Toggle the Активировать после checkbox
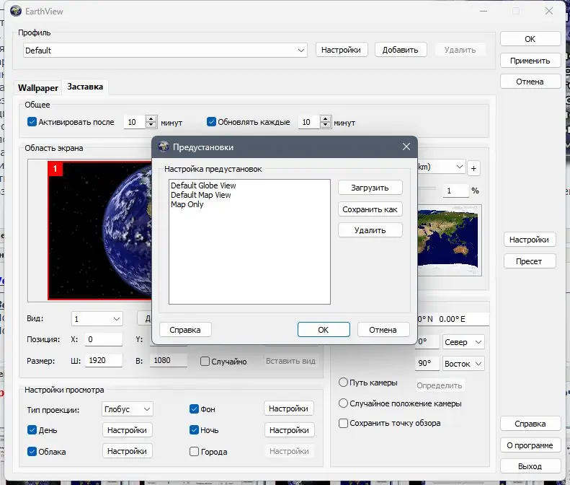Image resolution: width=570 pixels, height=485 pixels. point(32,122)
